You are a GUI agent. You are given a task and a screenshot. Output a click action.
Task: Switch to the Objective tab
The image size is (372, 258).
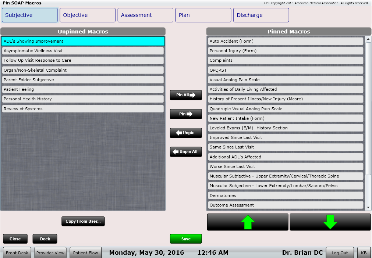click(88, 15)
